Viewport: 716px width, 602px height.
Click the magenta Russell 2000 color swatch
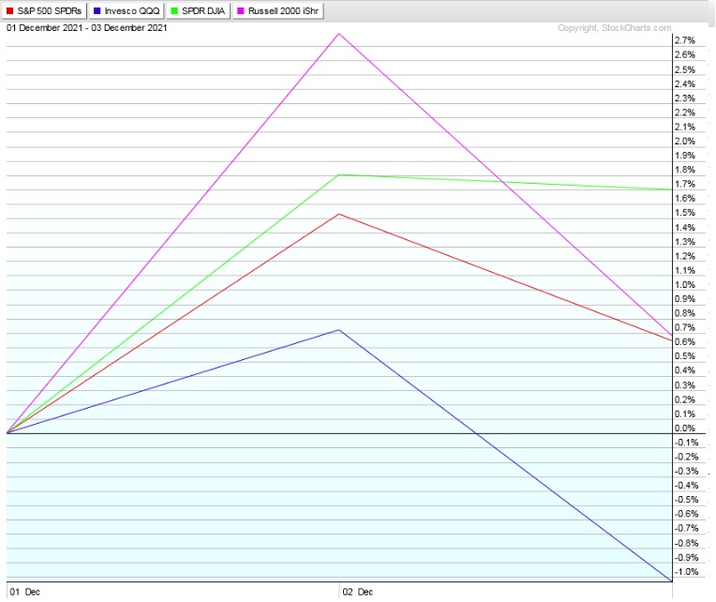[x=241, y=11]
